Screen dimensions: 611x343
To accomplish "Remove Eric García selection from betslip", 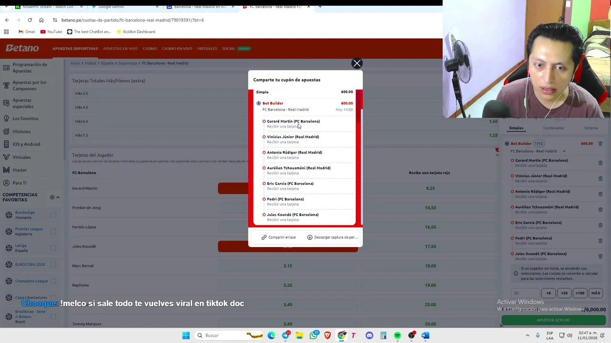I will (x=600, y=225).
